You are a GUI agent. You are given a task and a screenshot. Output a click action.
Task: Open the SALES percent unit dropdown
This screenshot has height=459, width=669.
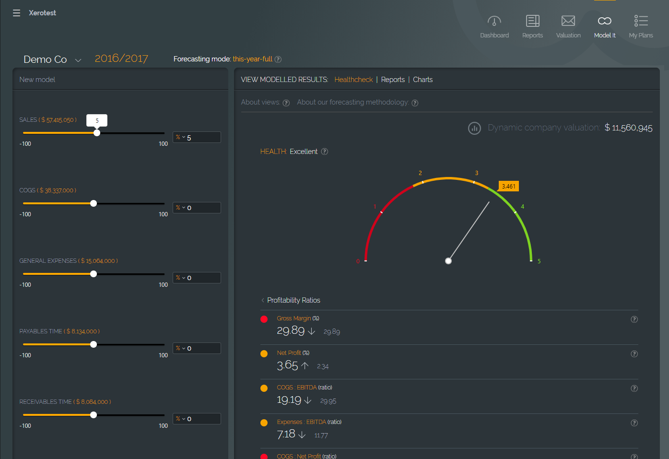tap(180, 137)
